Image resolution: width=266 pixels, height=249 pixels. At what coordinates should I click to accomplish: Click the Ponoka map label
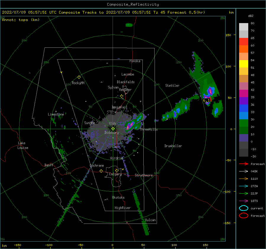coord(135,61)
